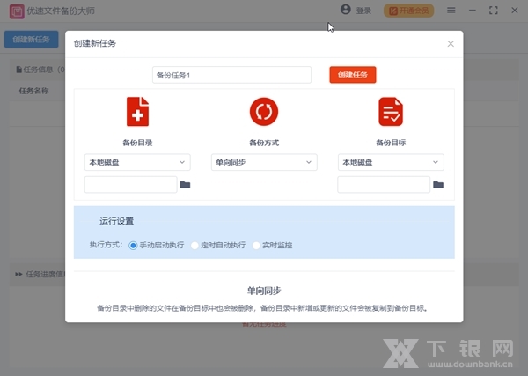Browse folder for backup directory path

point(185,185)
